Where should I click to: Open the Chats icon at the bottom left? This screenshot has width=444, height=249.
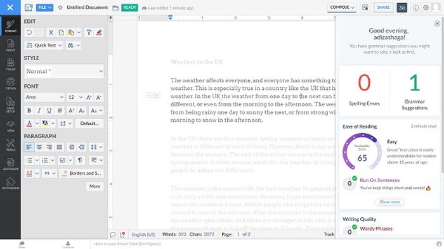tap(22, 245)
